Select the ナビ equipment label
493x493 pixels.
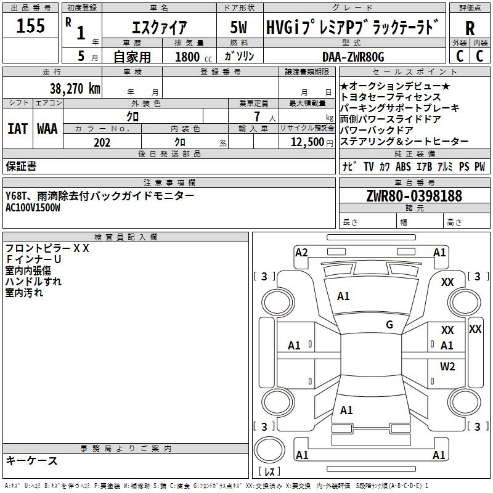348,167
